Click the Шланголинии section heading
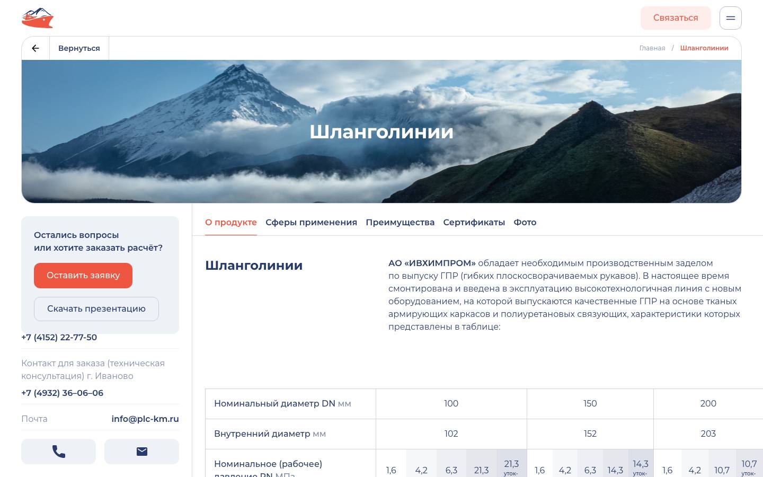The height and width of the screenshot is (477, 763). pyautogui.click(x=254, y=266)
